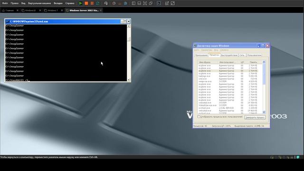Click the cmd window scroll down arrow
The height and width of the screenshot is (171, 304).
[x=129, y=80]
